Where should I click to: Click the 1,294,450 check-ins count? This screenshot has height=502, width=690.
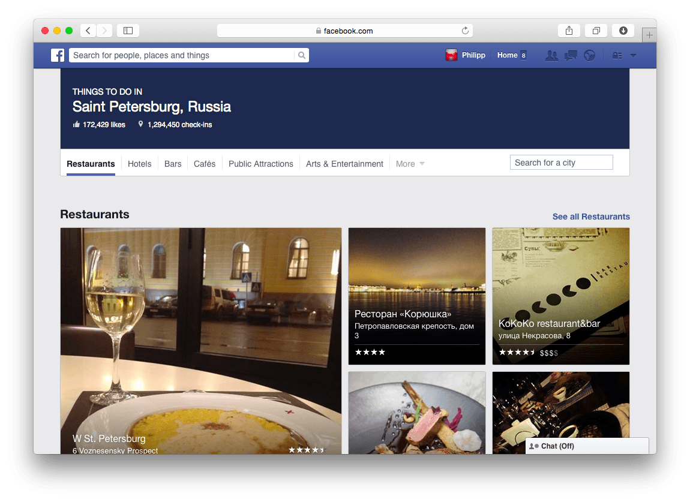[x=179, y=125]
